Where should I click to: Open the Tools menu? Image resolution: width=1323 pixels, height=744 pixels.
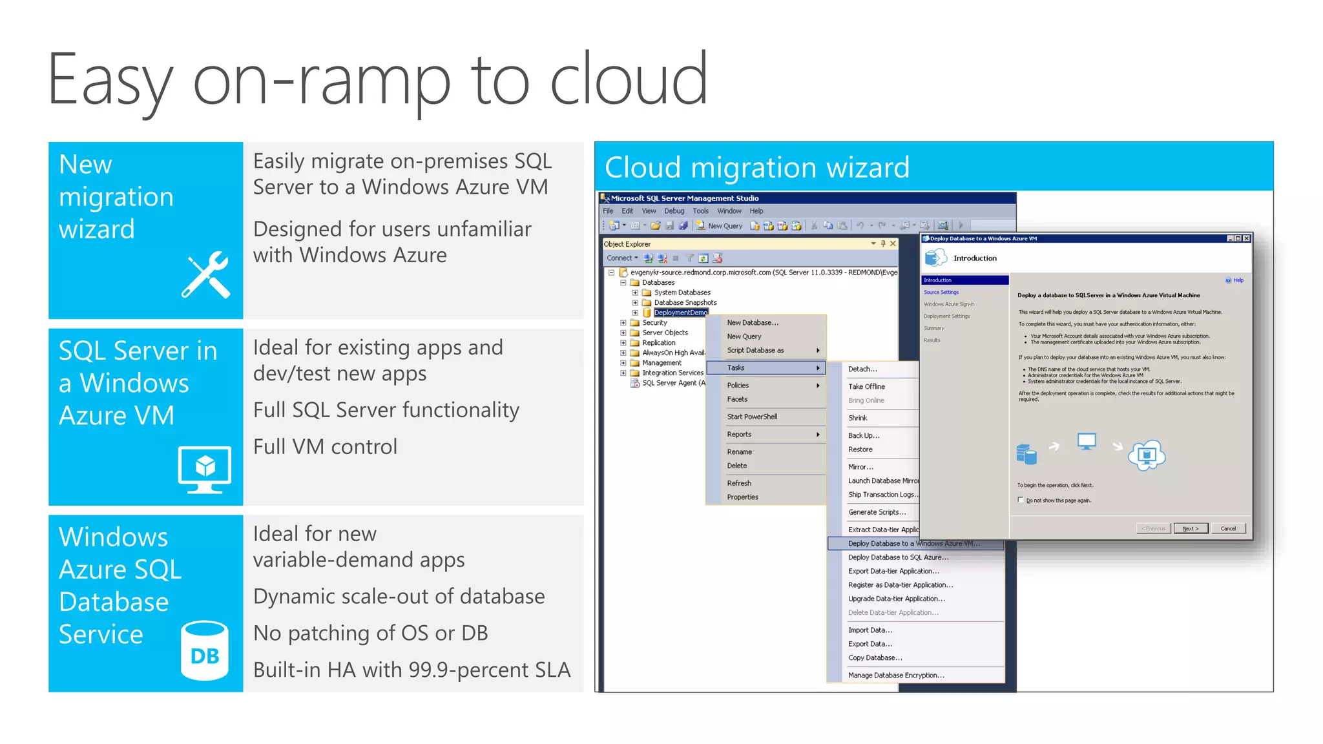pyautogui.click(x=700, y=211)
